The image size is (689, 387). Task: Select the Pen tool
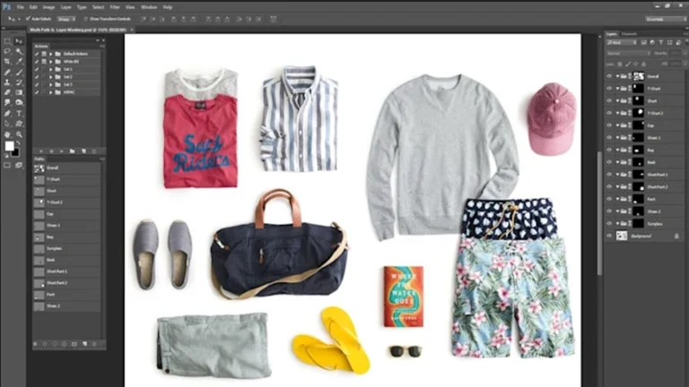tap(7, 114)
